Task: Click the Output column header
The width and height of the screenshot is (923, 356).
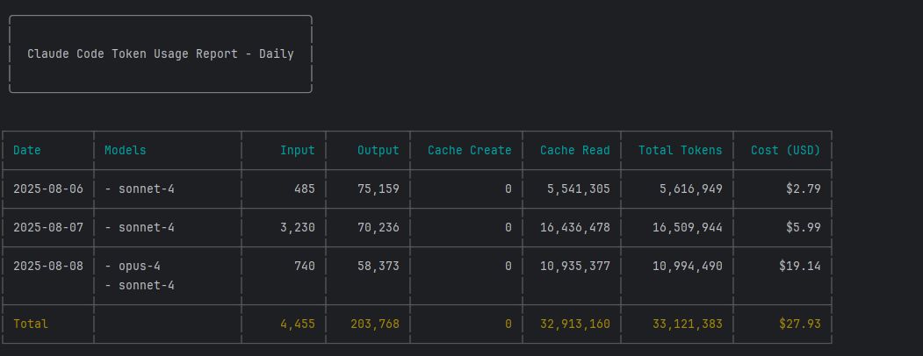Action: coord(378,150)
